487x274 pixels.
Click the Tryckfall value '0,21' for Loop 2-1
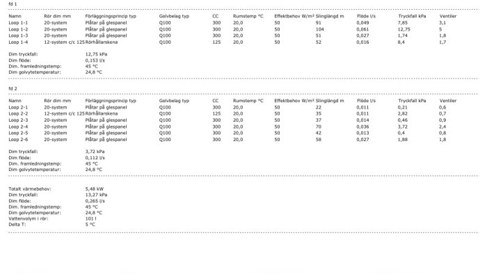pyautogui.click(x=403, y=107)
